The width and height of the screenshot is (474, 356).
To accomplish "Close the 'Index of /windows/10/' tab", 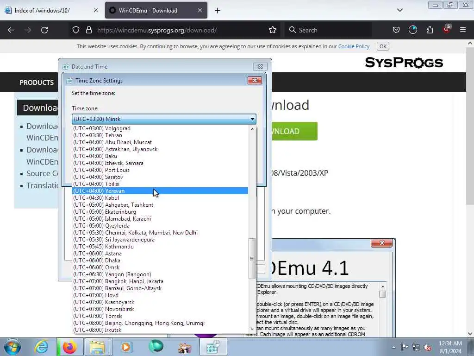I will [96, 10].
